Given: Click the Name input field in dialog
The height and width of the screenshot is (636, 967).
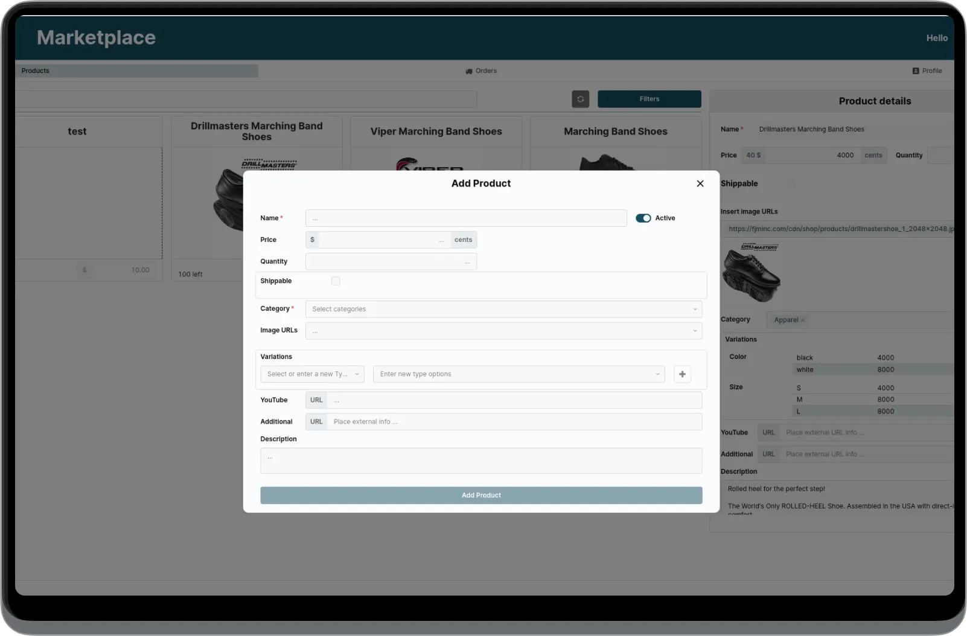Looking at the screenshot, I should pos(466,218).
